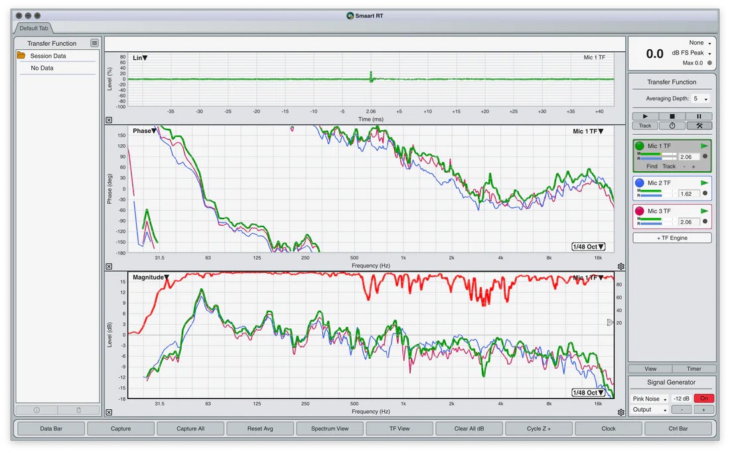Click the Reset Avg button
730x453 pixels.
[x=260, y=428]
